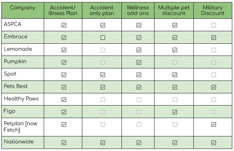
Task: Uncheck Embrace Military Discount checkbox
Action: pyautogui.click(x=214, y=37)
